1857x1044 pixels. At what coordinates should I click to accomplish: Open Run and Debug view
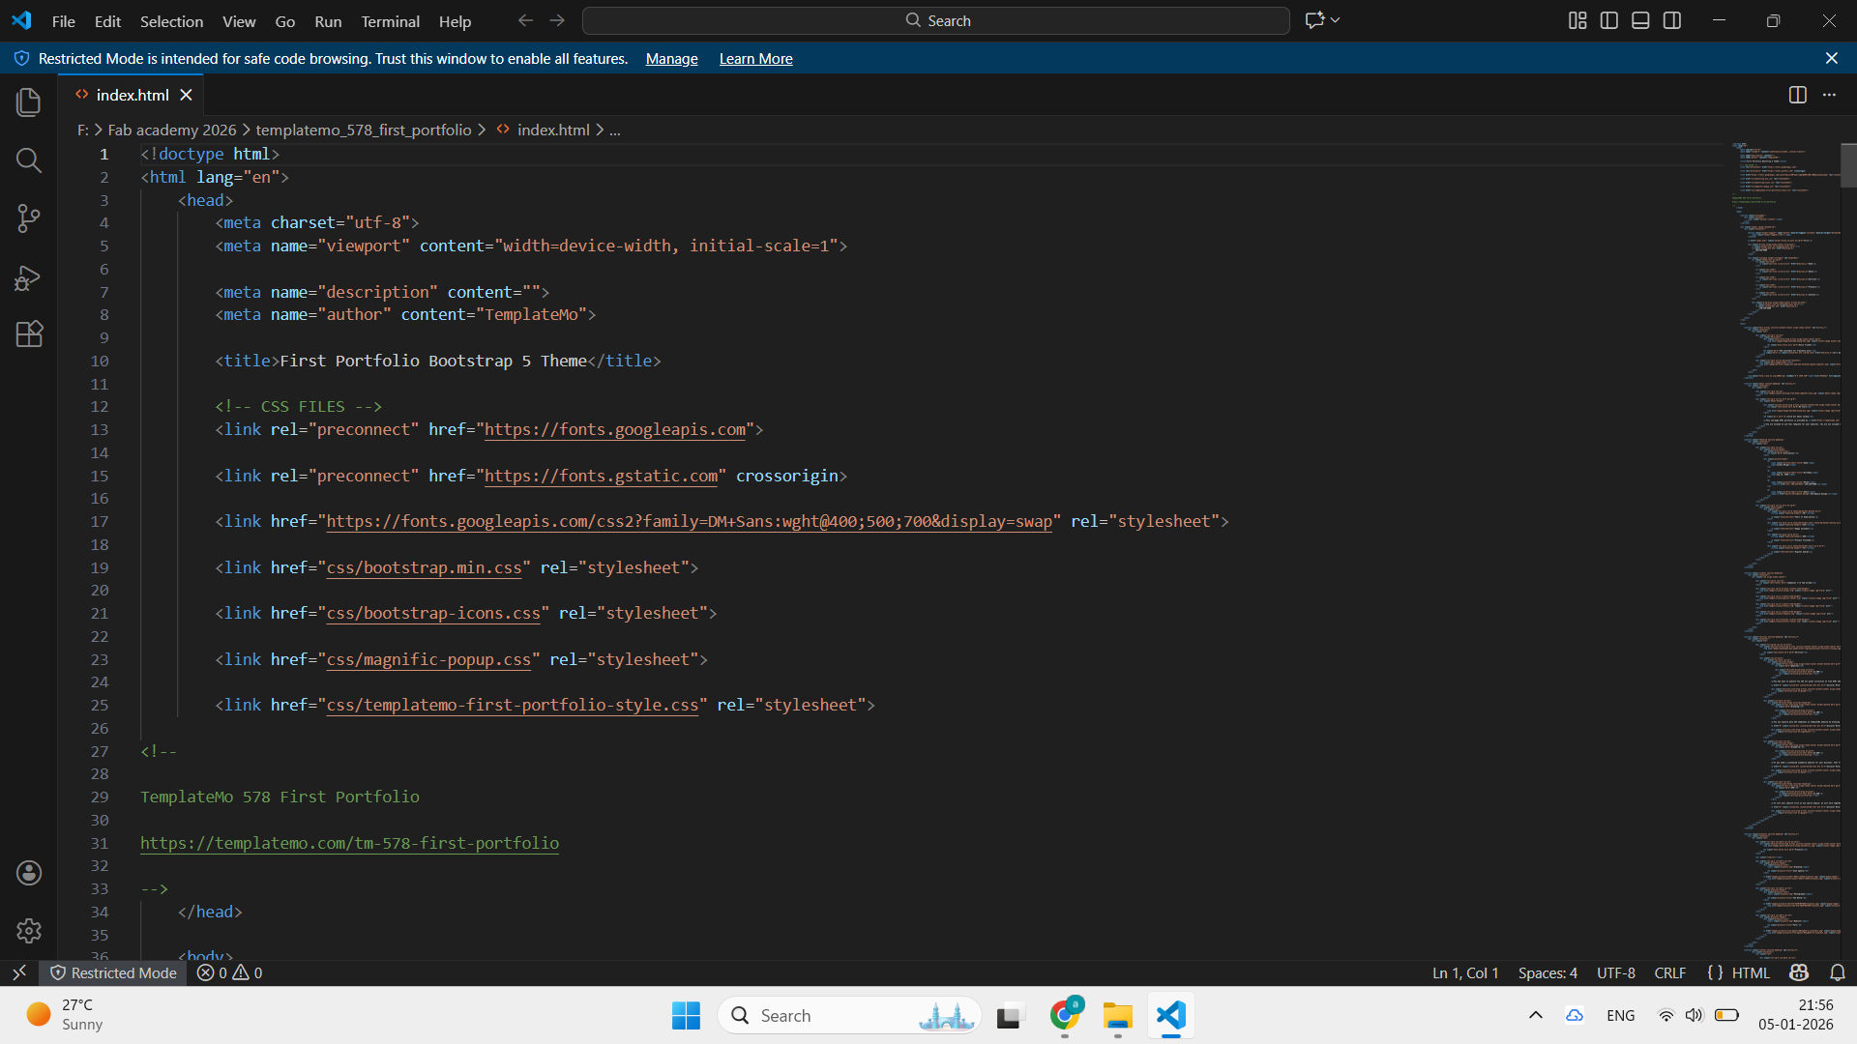tap(29, 277)
